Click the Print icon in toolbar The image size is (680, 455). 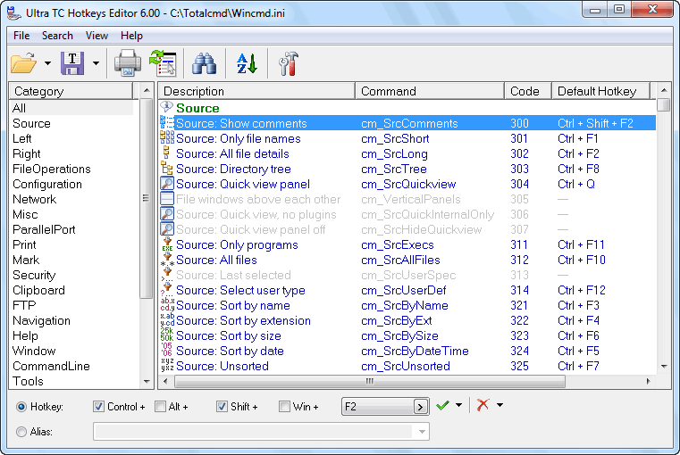click(x=128, y=63)
